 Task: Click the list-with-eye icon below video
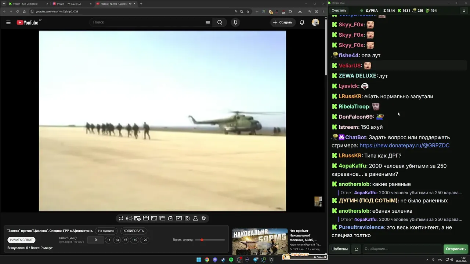tap(137, 219)
